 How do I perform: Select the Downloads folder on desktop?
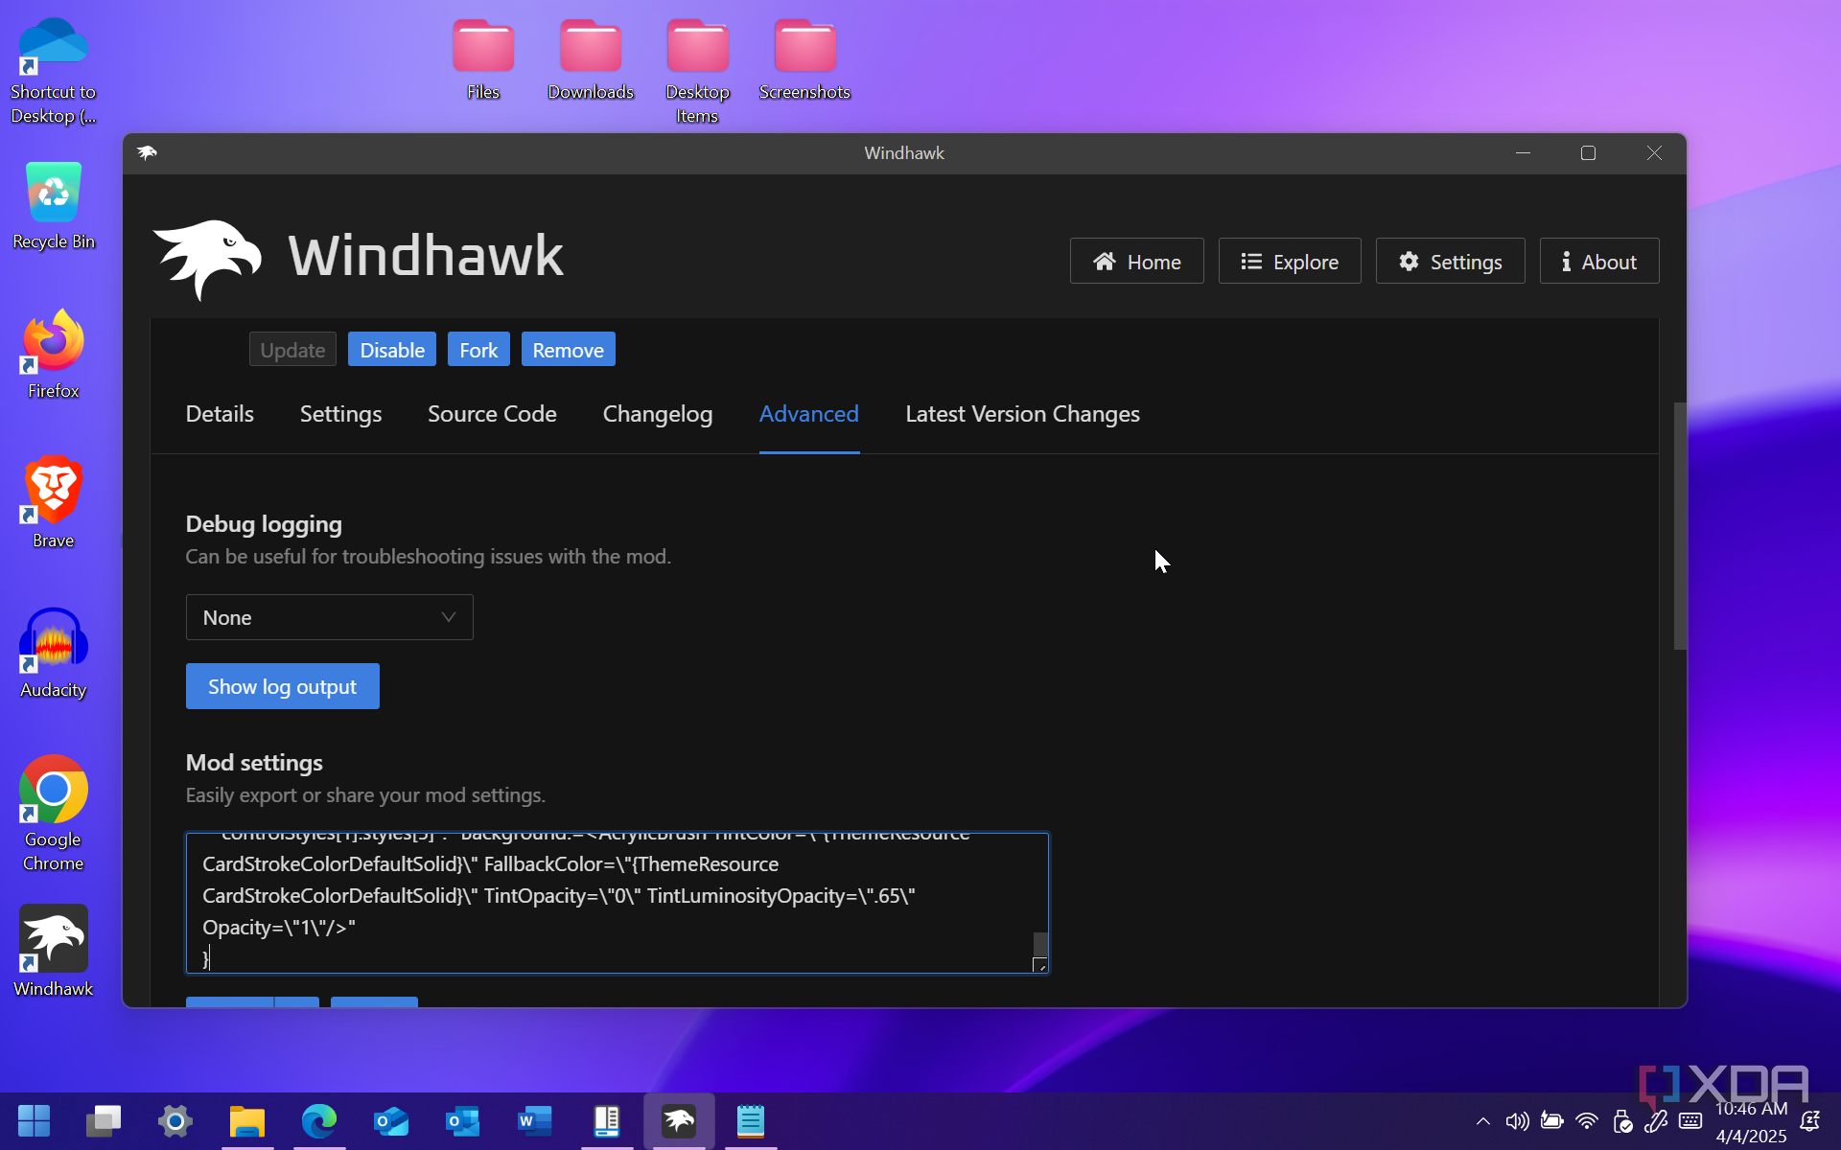(591, 59)
